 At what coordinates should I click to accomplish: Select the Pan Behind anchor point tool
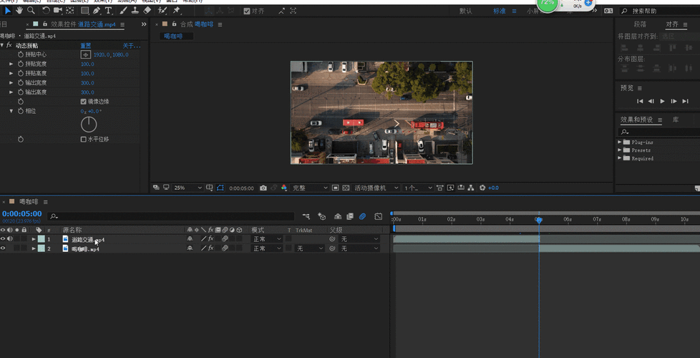70,10
